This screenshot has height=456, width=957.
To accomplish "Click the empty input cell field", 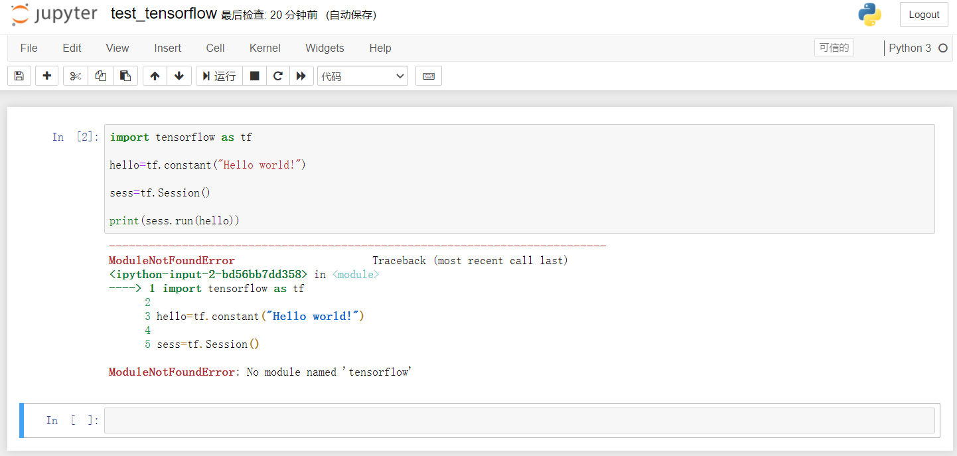I will (x=519, y=420).
